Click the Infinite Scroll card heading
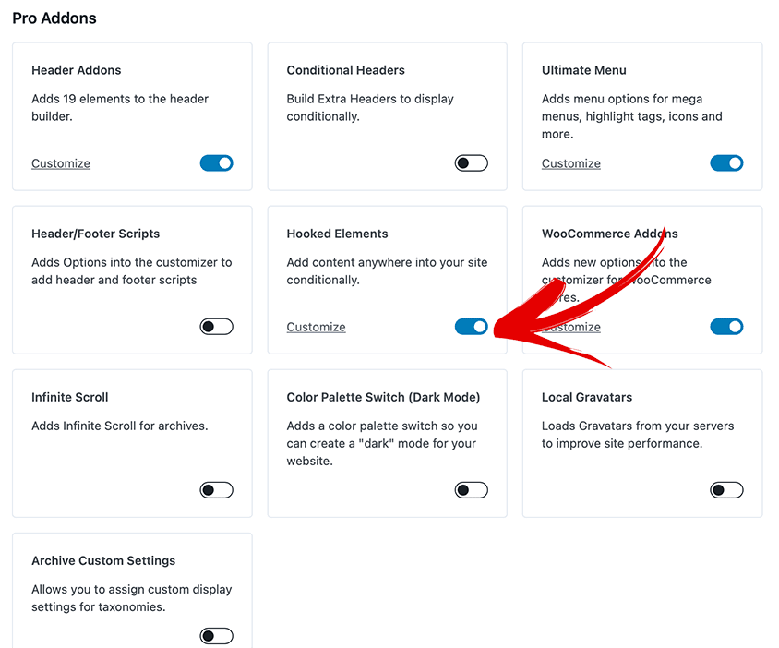This screenshot has height=648, width=779. point(70,397)
